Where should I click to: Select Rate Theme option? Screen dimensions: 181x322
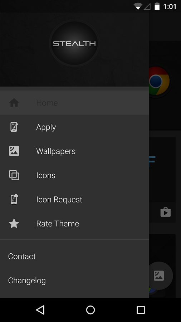tap(74, 224)
